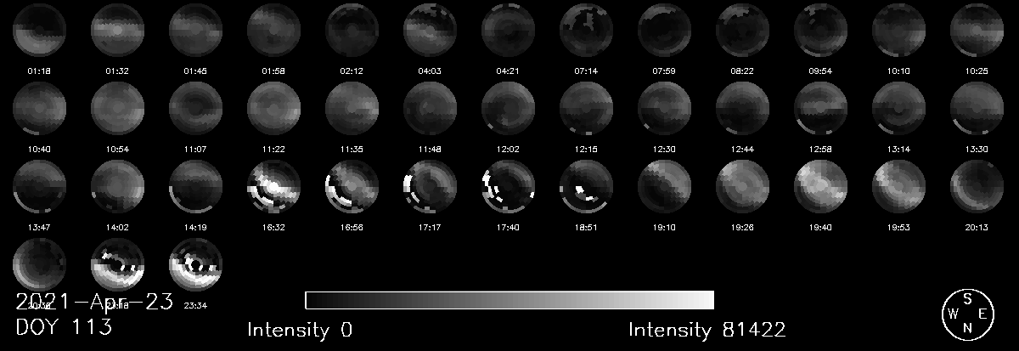Open the 18:56 image thumbnail

pyautogui.click(x=352, y=186)
